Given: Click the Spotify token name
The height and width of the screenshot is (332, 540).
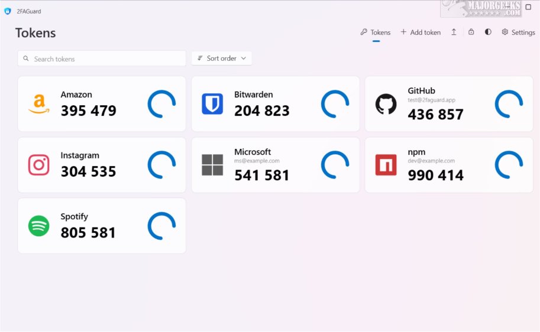Looking at the screenshot, I should (75, 217).
